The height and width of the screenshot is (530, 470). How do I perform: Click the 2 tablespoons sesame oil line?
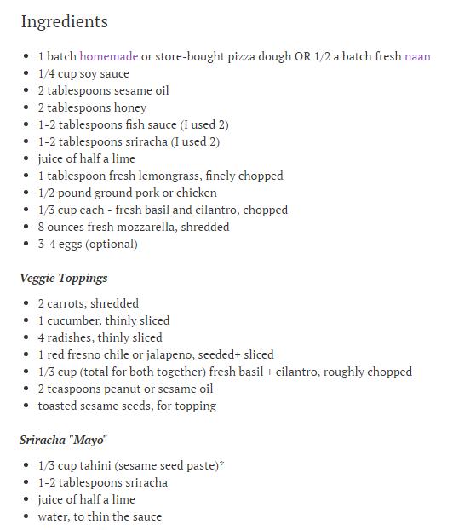[x=103, y=90]
